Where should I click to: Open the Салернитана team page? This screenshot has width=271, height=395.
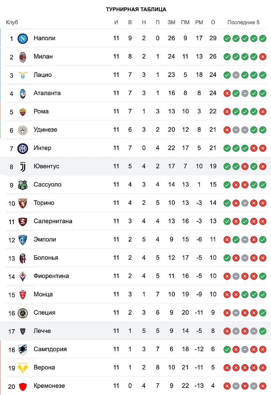coord(53,221)
